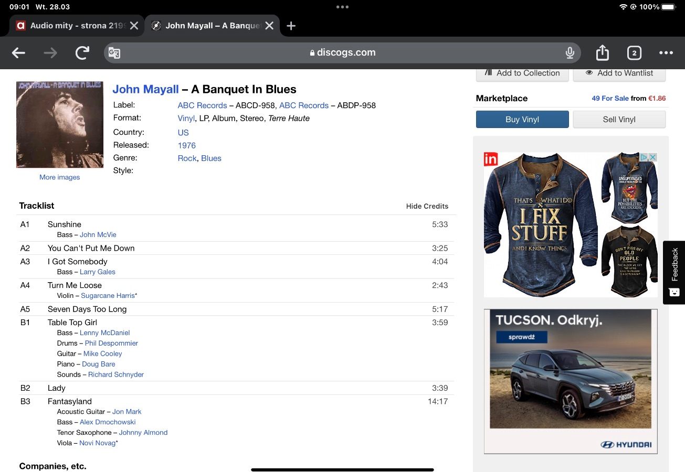Open the share sheet icon
This screenshot has width=685, height=472.
pyautogui.click(x=603, y=52)
